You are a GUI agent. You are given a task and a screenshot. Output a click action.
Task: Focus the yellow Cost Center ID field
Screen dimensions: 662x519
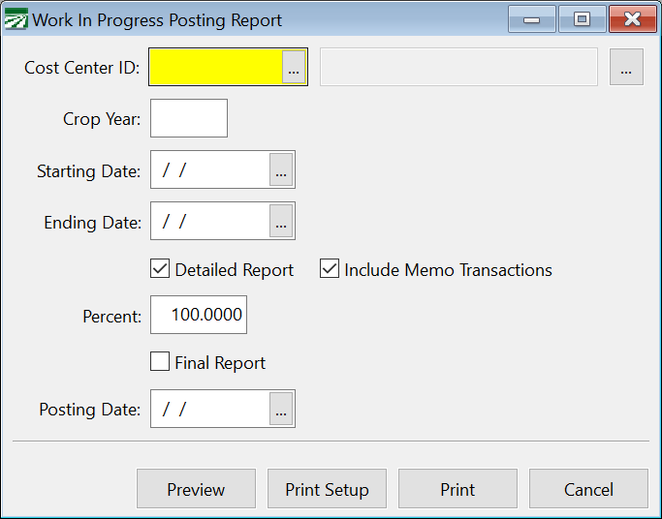tap(215, 67)
